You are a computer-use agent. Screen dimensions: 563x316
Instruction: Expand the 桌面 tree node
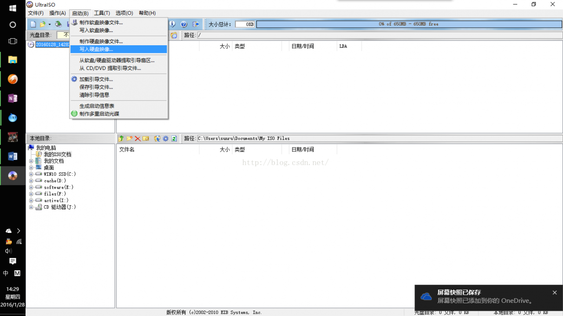tap(31, 168)
